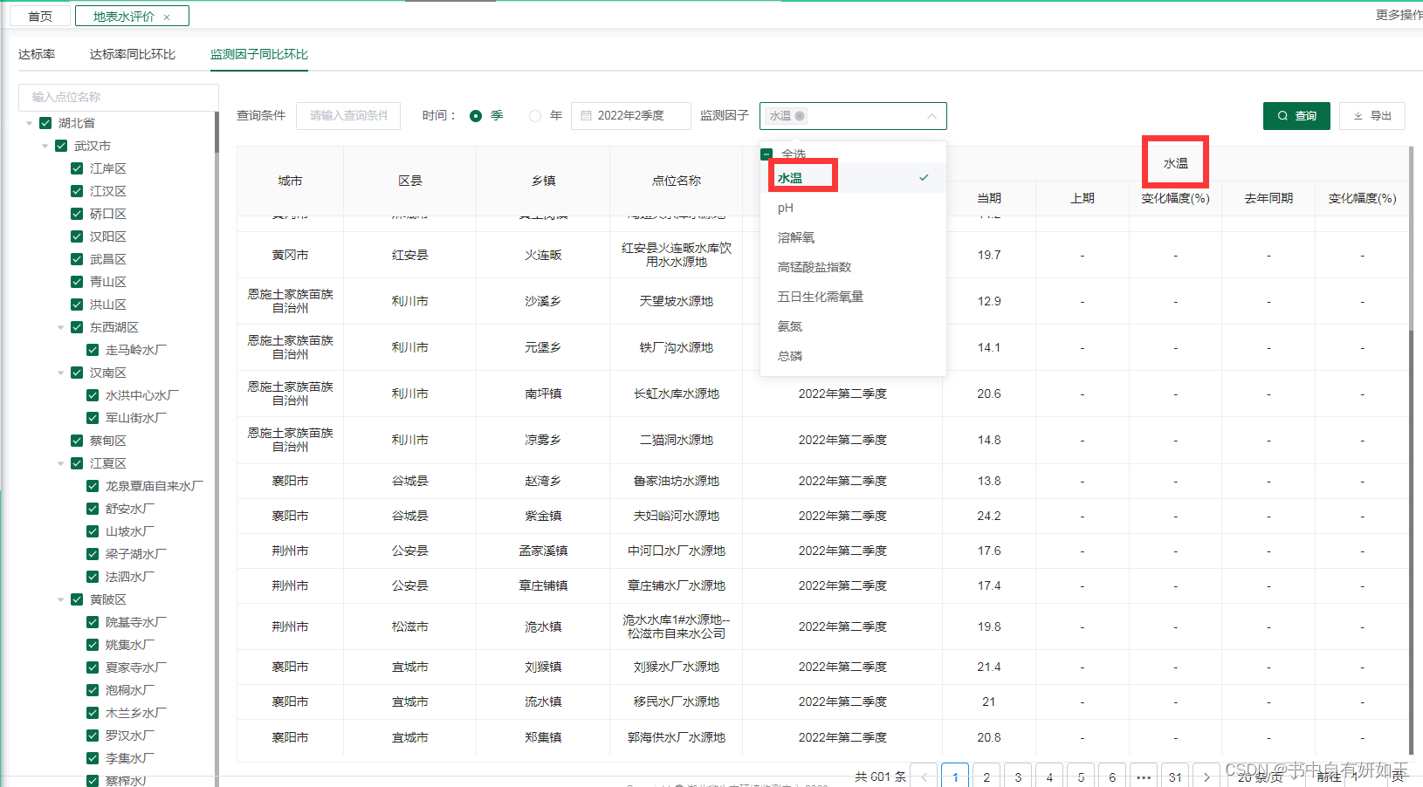Go to page 3 in pagination

pos(1018,777)
